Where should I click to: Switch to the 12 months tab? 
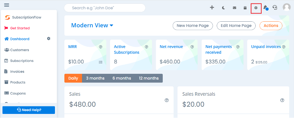pyautogui.click(x=149, y=78)
